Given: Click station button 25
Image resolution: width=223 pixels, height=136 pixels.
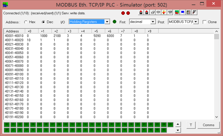Looking at the screenshot, I should point(170,124).
